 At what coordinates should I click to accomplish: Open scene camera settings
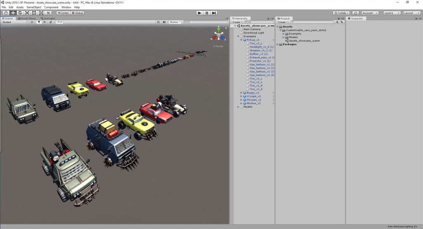pos(164,22)
